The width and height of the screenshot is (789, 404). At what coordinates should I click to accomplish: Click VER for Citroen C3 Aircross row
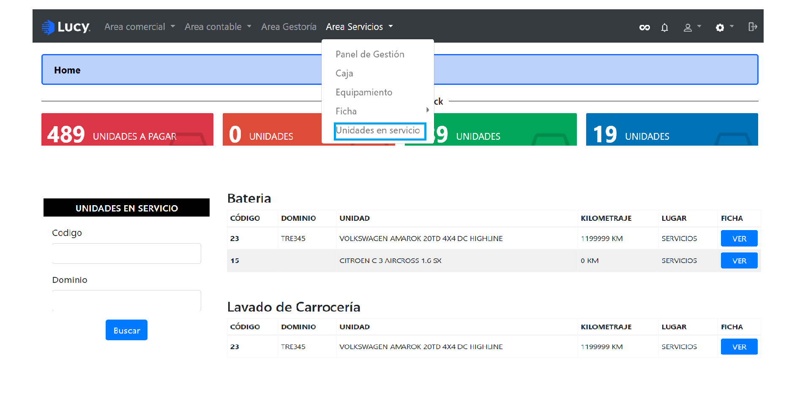[x=739, y=261]
